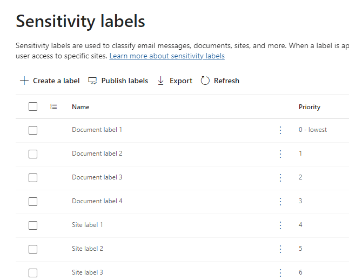Image resolution: width=349 pixels, height=280 pixels.
Task: Click the Export download arrow icon
Action: 160,81
